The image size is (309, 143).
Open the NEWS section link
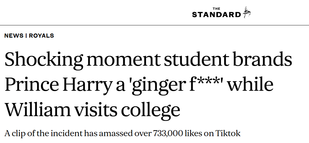[x=14, y=36]
